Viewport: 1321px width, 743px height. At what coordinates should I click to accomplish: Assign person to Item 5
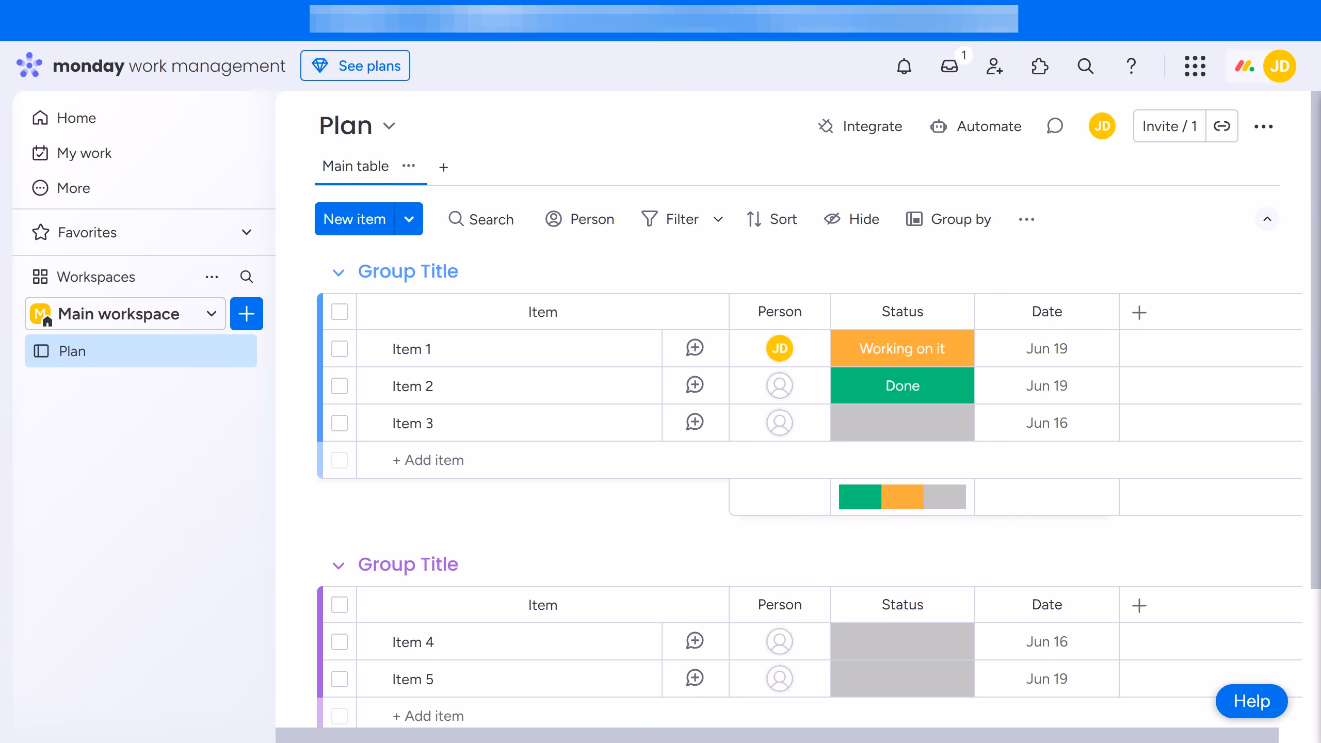[x=780, y=679]
